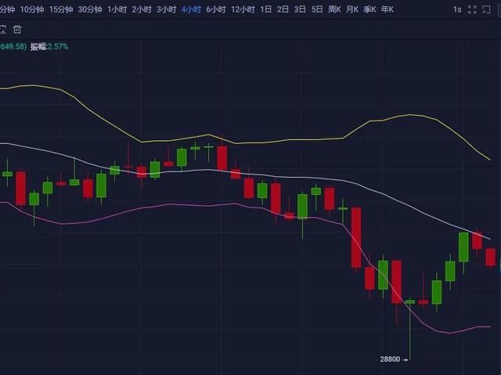
Task: Click the lowest candle with long wick
Action: (x=410, y=329)
